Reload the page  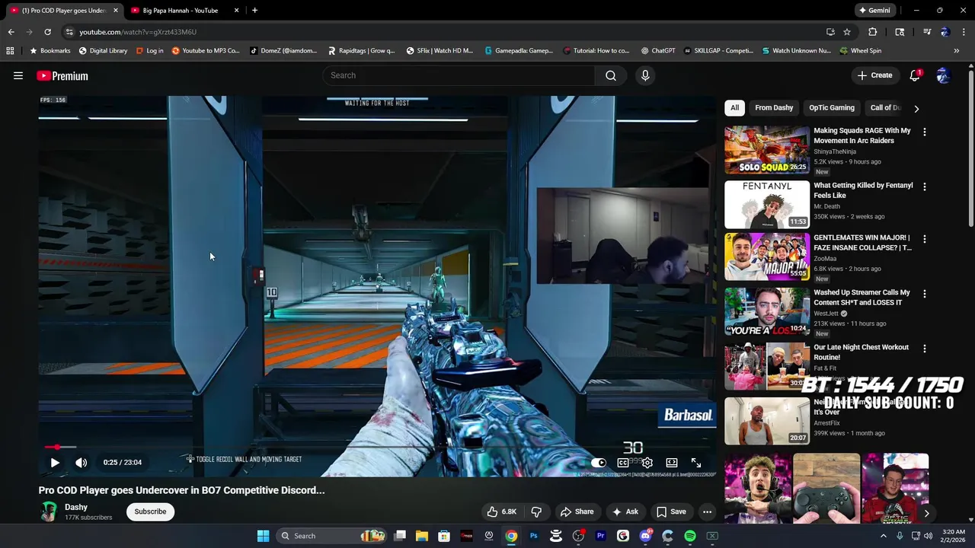(47, 32)
